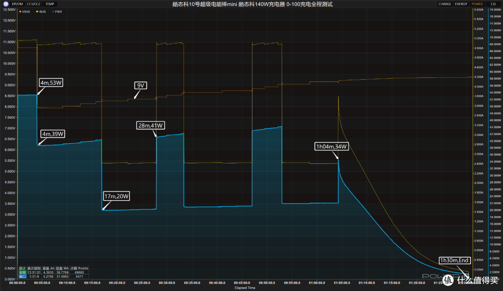Viewport: 503px width, 291px height.
Task: Click the capacity value 4.3935
Action: [48, 272]
